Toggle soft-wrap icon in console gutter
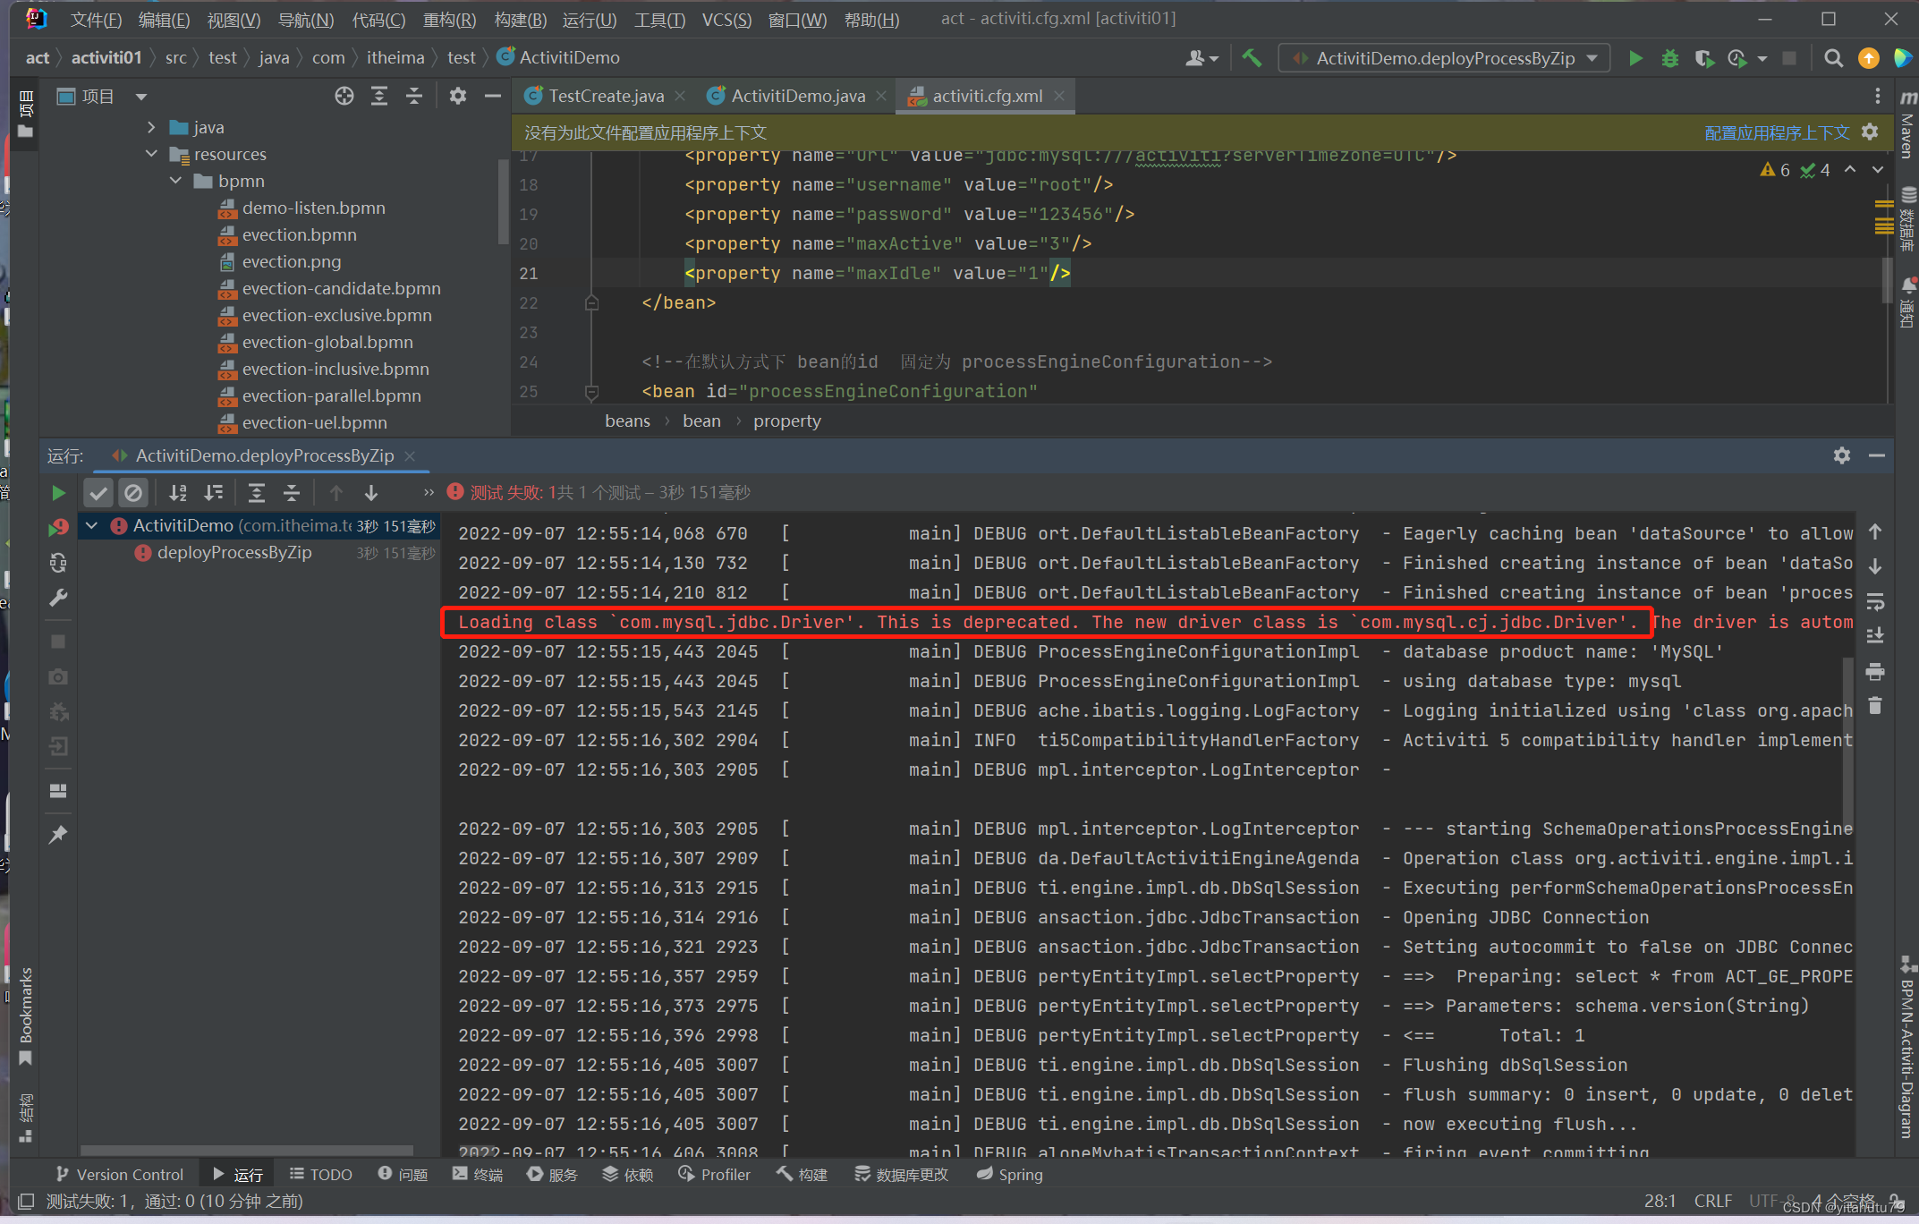This screenshot has width=1919, height=1224. click(1875, 601)
